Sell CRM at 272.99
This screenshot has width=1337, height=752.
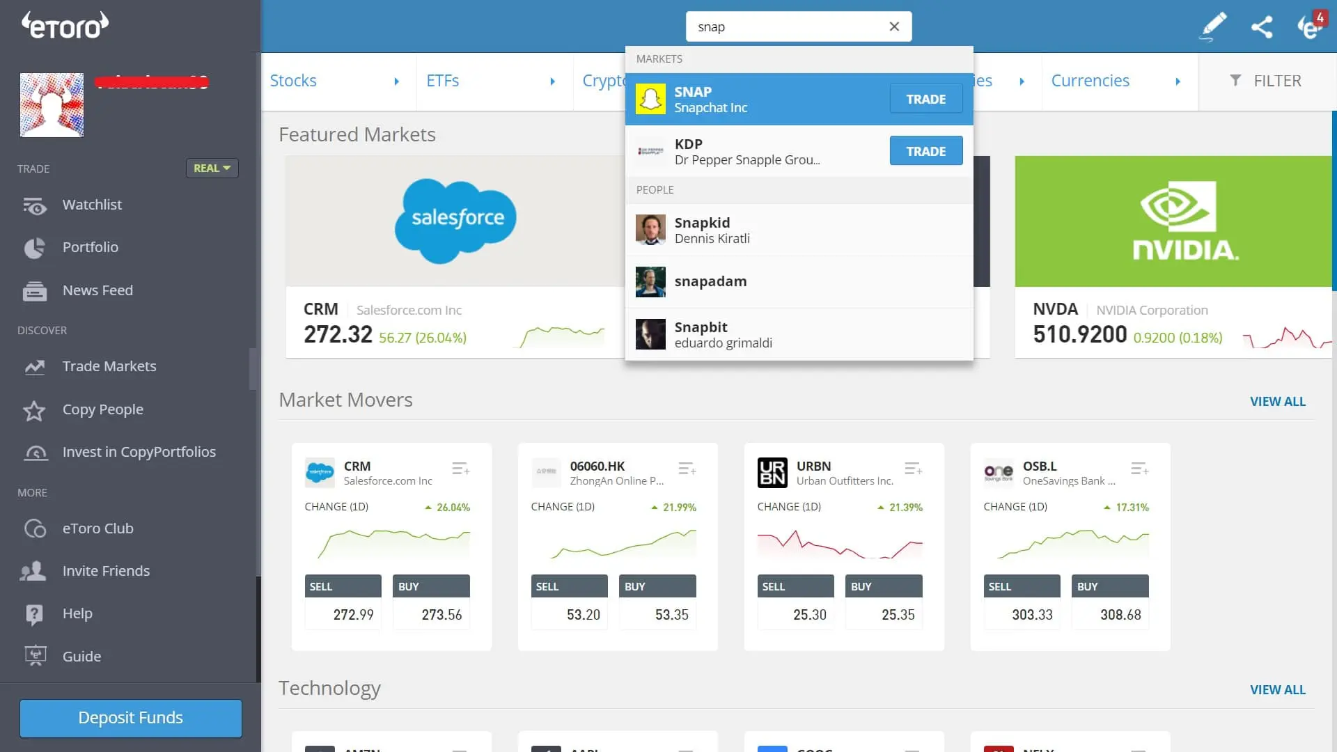coord(343,602)
